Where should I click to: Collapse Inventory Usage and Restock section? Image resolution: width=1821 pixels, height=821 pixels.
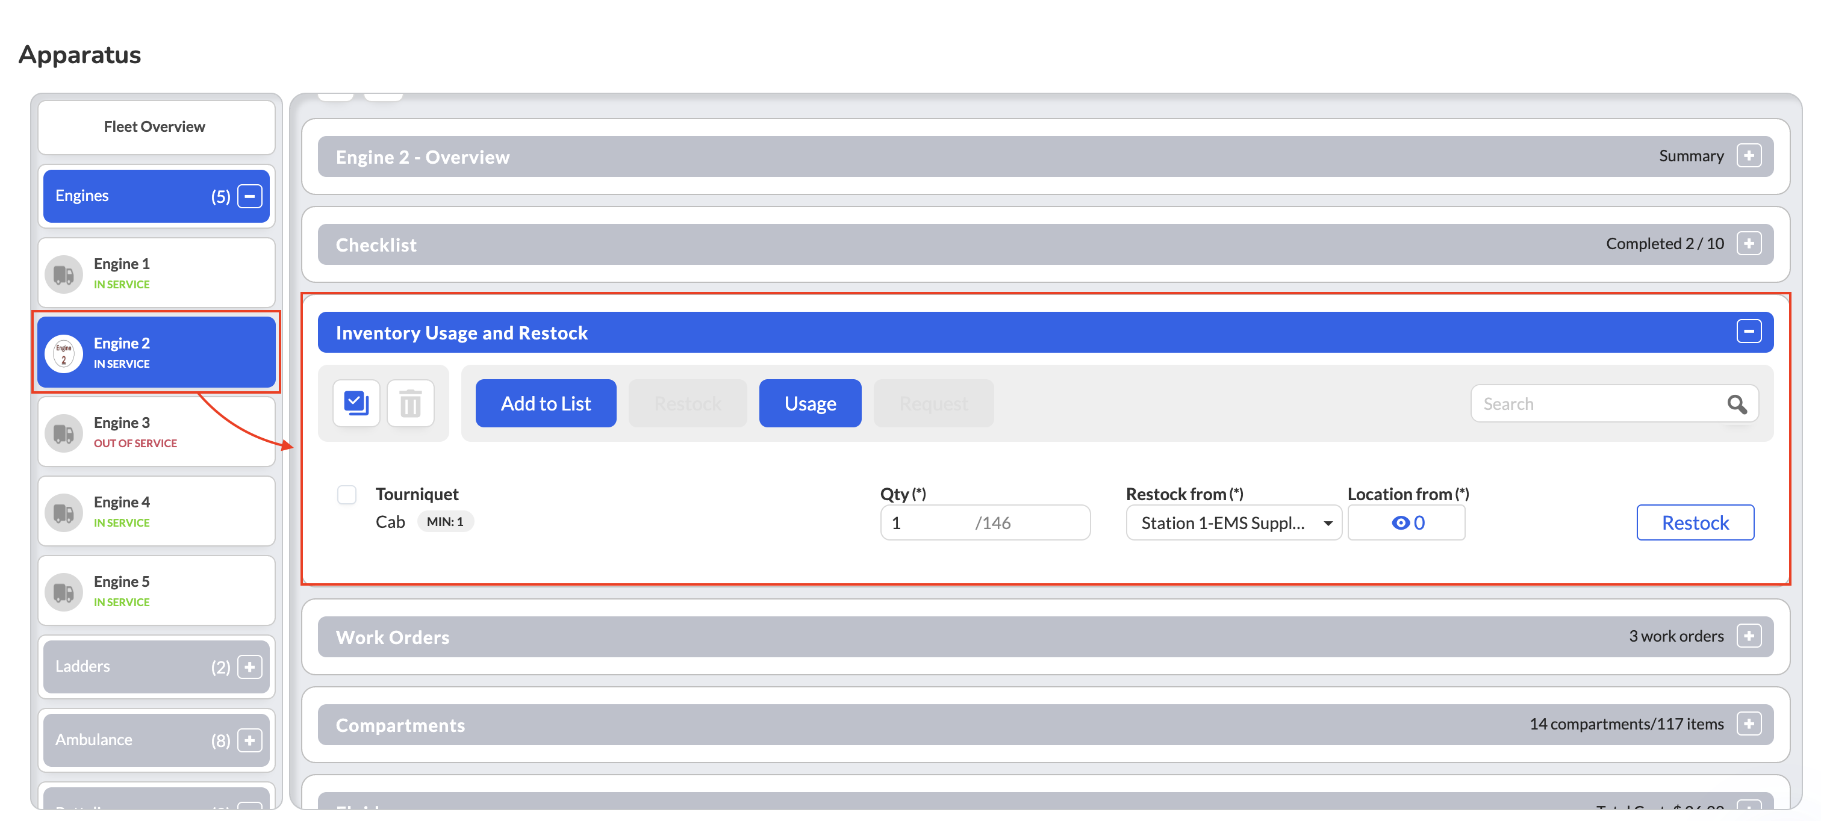[x=1749, y=332]
